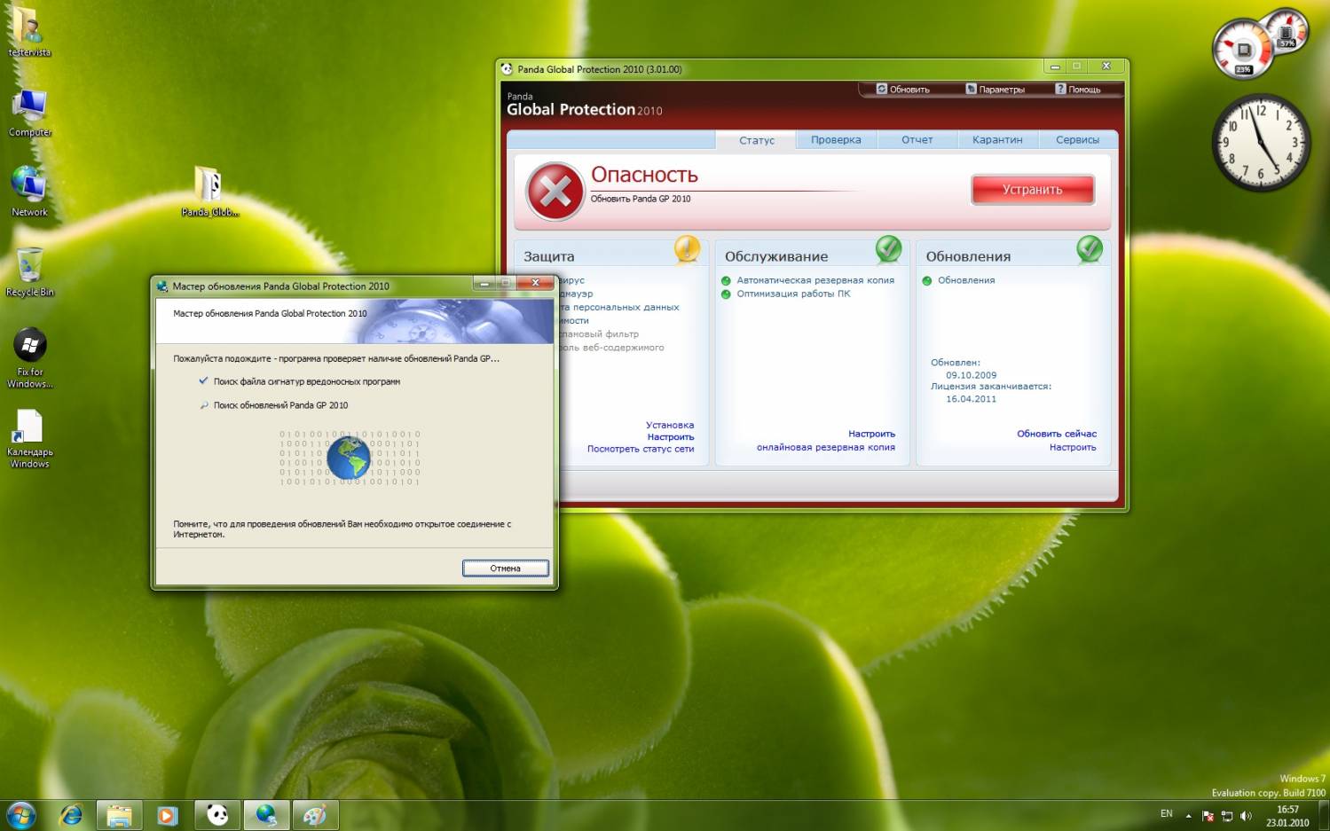Image resolution: width=1330 pixels, height=831 pixels.
Task: Open Windows Media Player from taskbar
Action: pyautogui.click(x=168, y=814)
